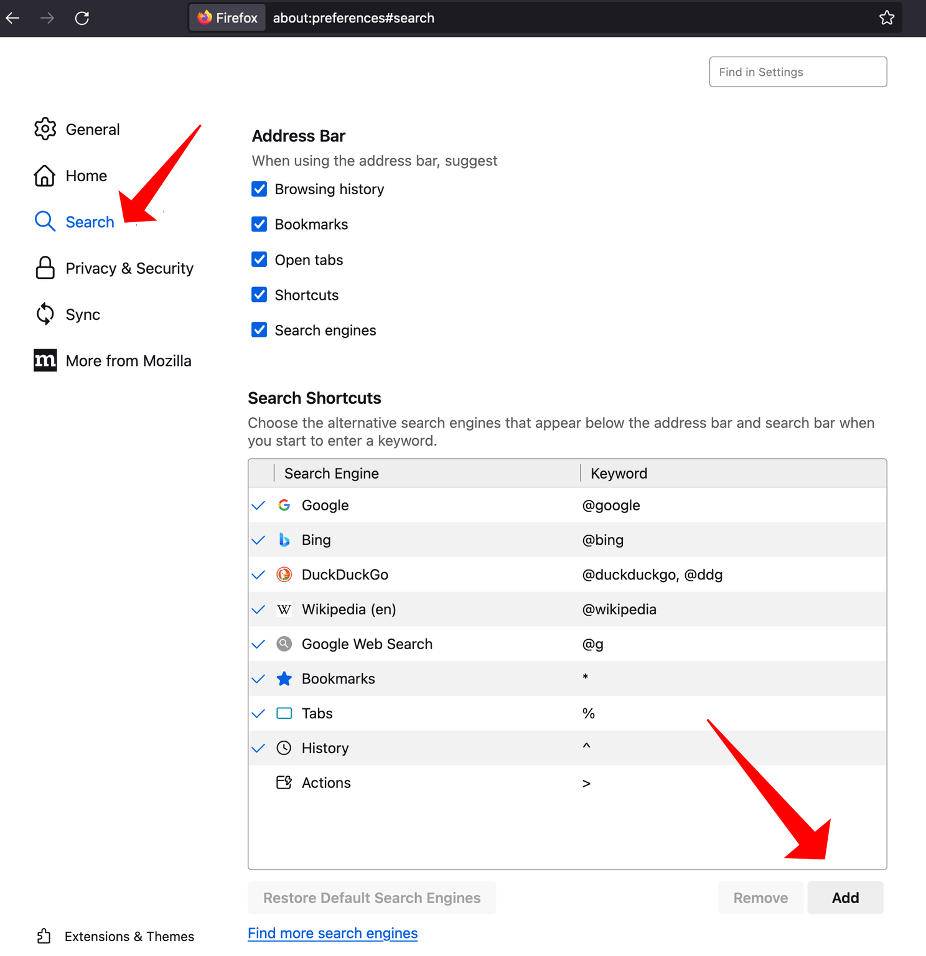This screenshot has height=956, width=926.
Task: Disable the Bing search shortcut checkmark
Action: (x=258, y=540)
